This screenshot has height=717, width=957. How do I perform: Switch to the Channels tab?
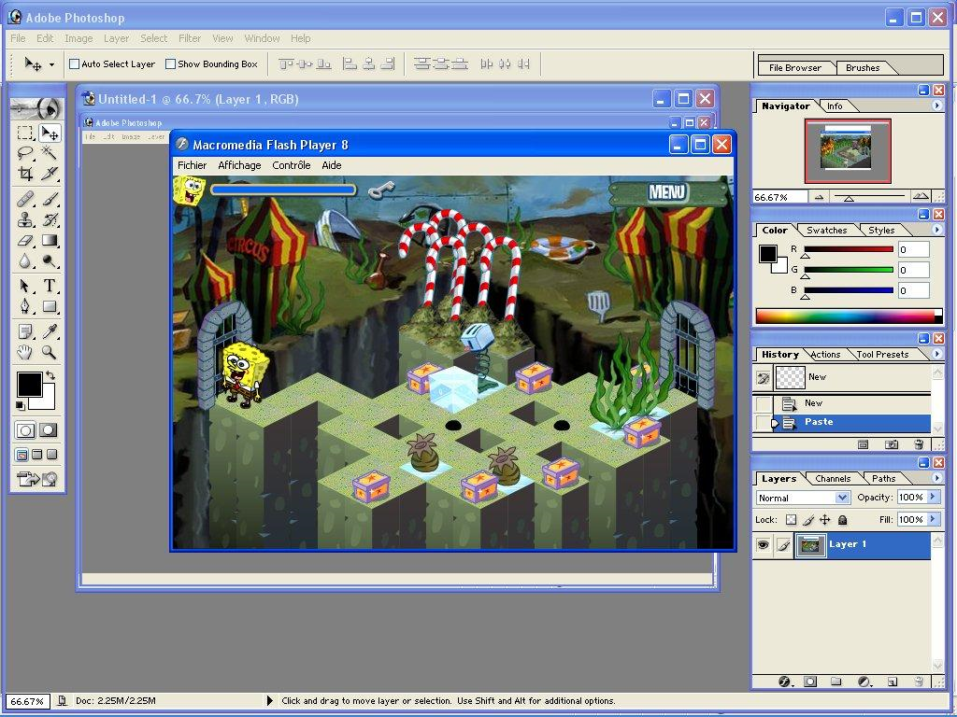click(833, 479)
